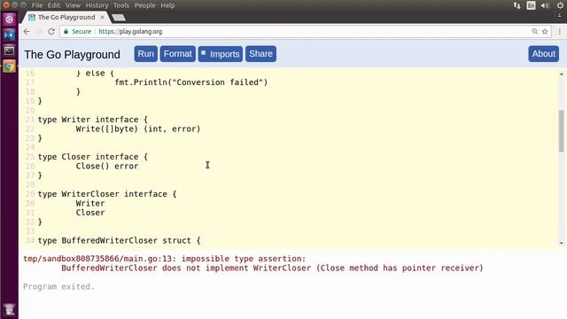Click the browser back arrow
The width and height of the screenshot is (567, 319).
27,32
